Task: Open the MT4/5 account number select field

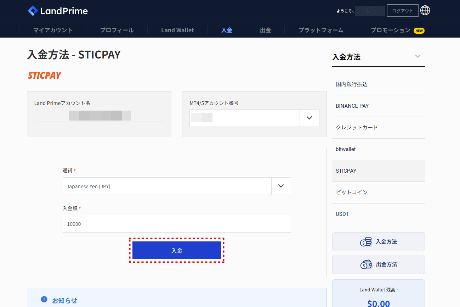Action: [254, 118]
